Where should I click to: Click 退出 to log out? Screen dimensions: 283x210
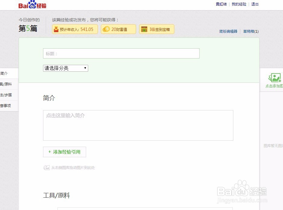click(255, 4)
